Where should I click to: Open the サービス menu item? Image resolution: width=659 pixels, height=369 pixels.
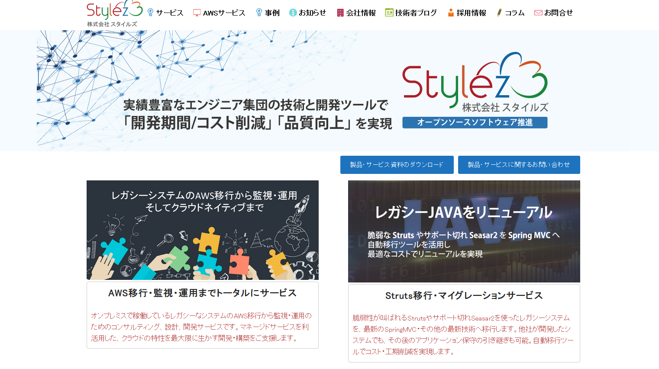point(170,13)
